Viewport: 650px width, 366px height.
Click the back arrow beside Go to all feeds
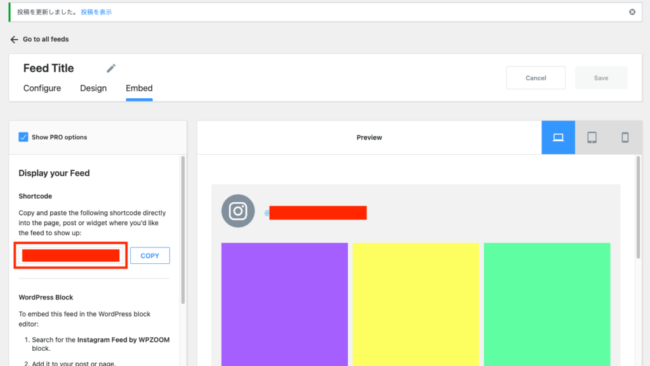click(14, 39)
